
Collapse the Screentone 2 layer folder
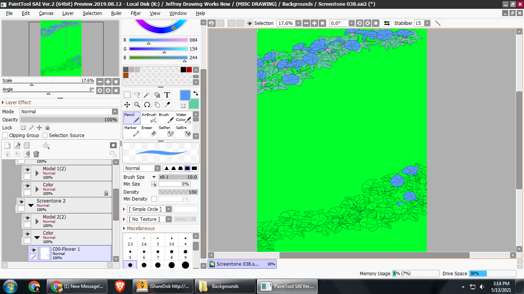tap(31, 206)
